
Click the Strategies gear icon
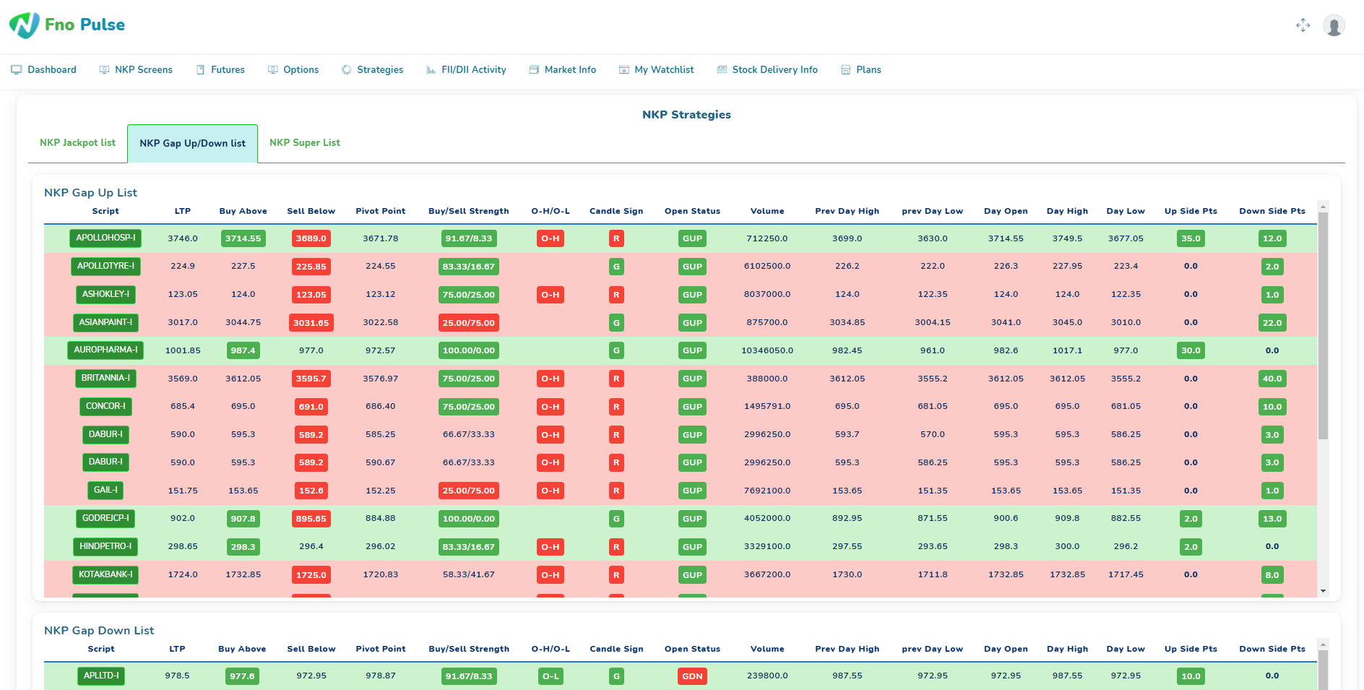pos(347,70)
